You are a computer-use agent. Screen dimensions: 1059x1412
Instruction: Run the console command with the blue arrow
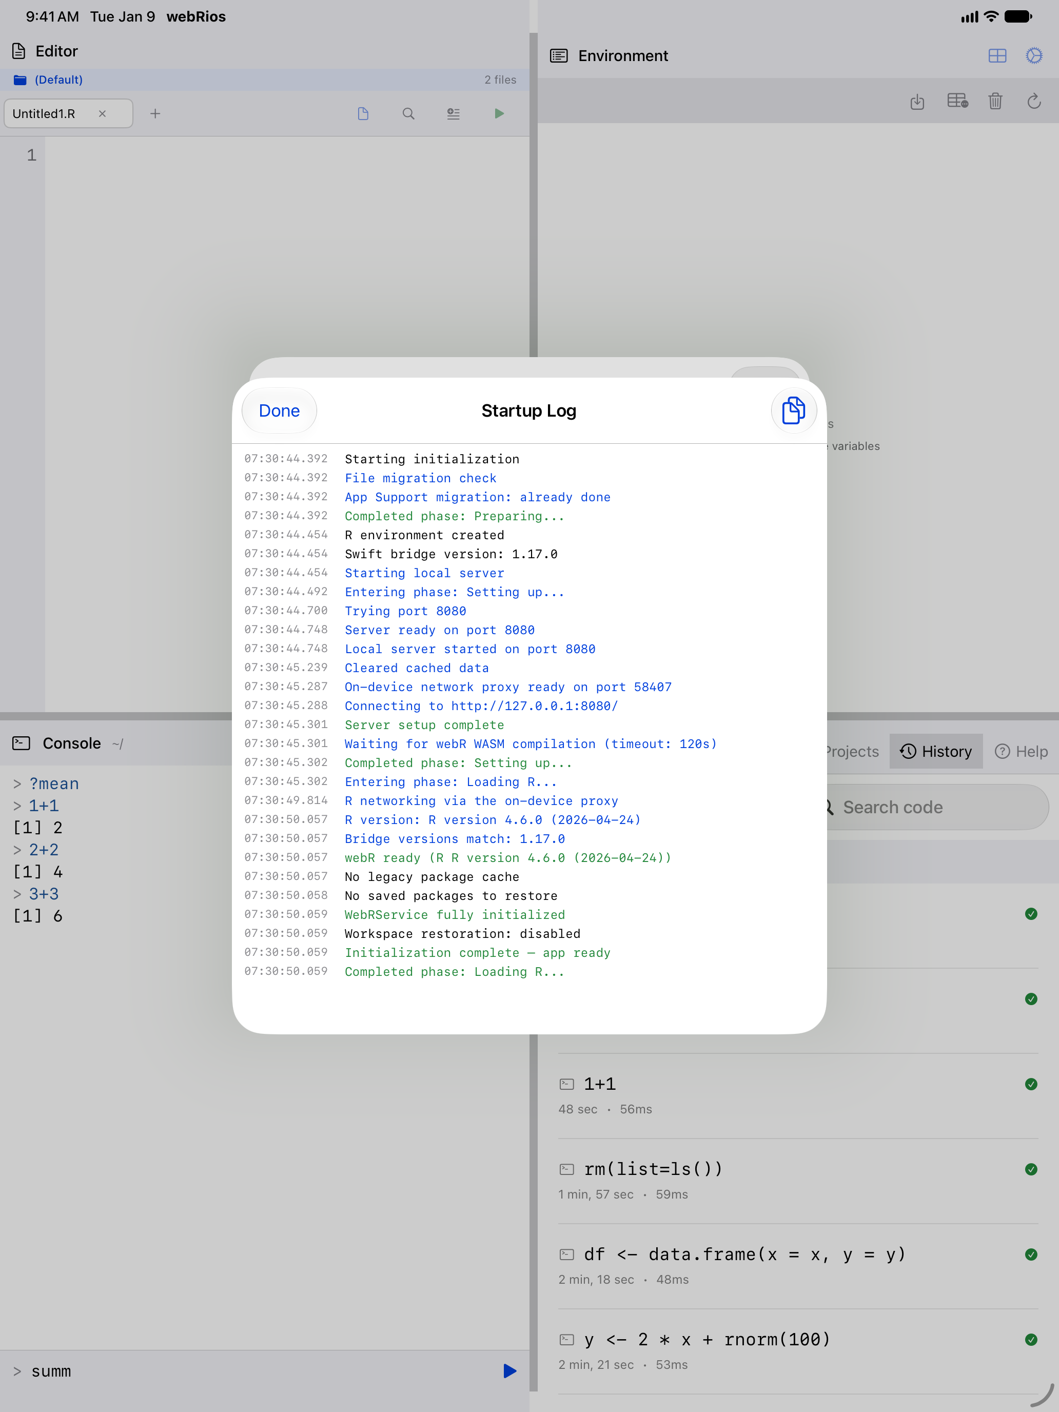tap(509, 1370)
